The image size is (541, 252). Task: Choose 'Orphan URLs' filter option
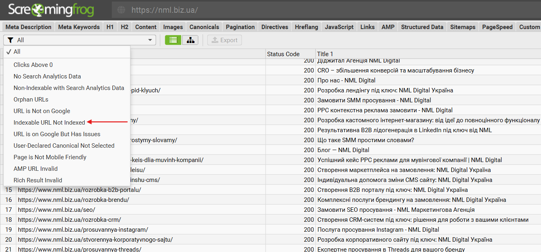click(x=31, y=100)
